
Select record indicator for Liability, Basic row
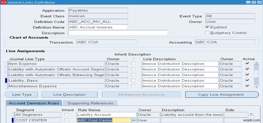[6, 80]
